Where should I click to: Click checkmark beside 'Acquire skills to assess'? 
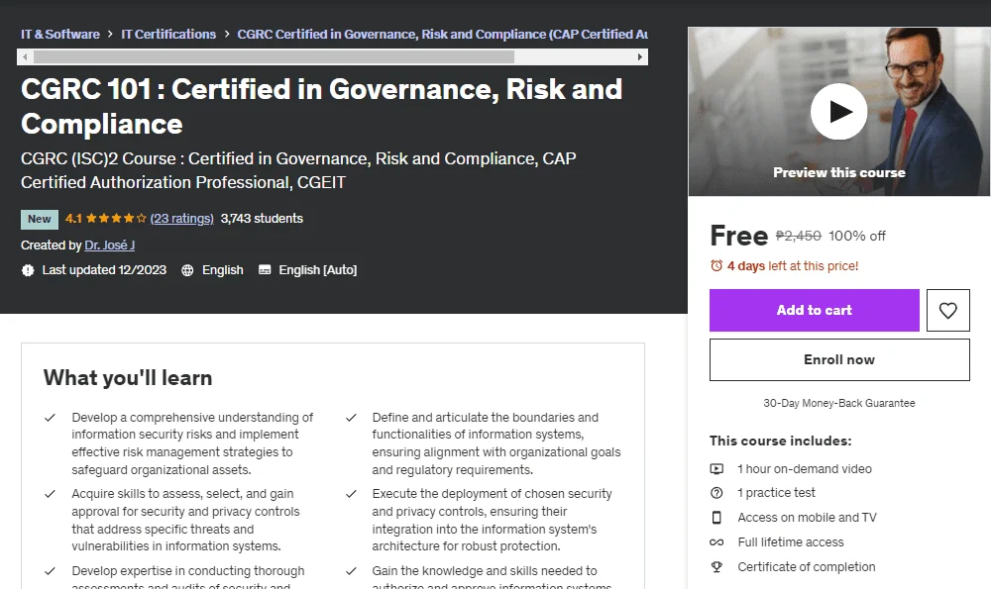(50, 494)
